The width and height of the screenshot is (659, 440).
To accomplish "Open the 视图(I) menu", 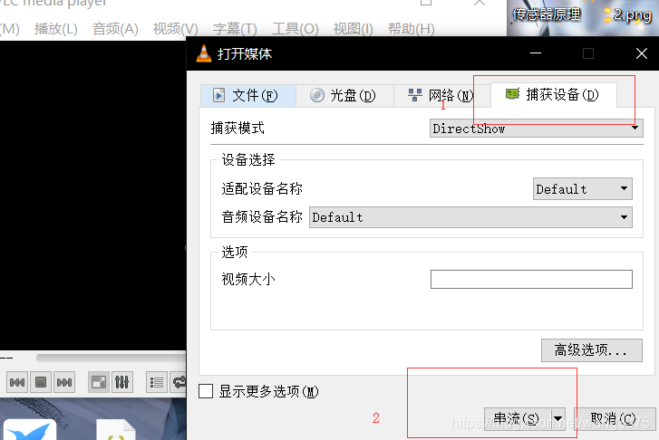I will point(353,29).
